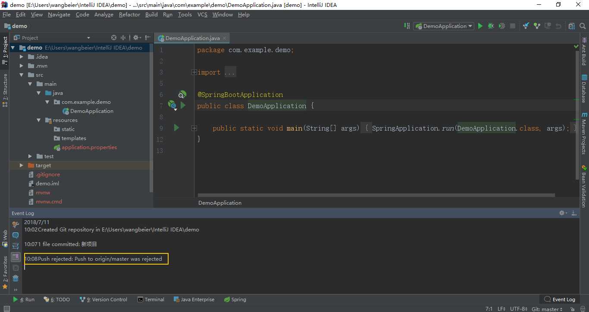The width and height of the screenshot is (589, 312).
Task: Toggle scroll to end in Event Log
Action: [x=16, y=257]
